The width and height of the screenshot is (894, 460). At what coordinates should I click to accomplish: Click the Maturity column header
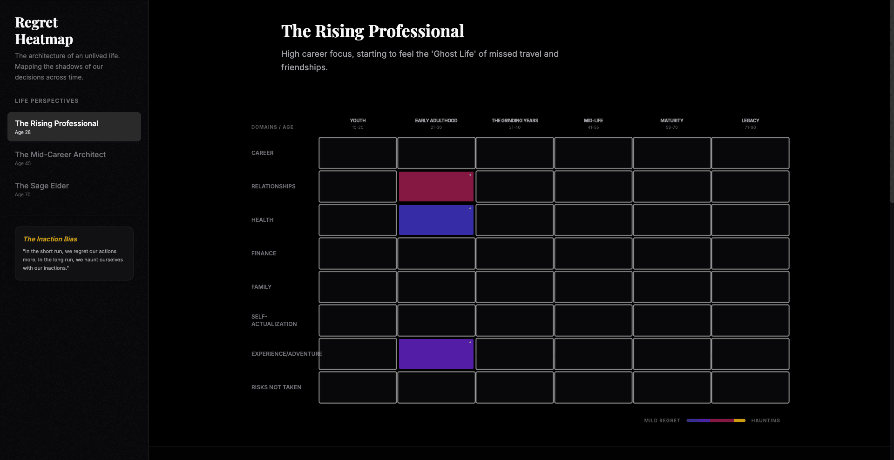672,123
